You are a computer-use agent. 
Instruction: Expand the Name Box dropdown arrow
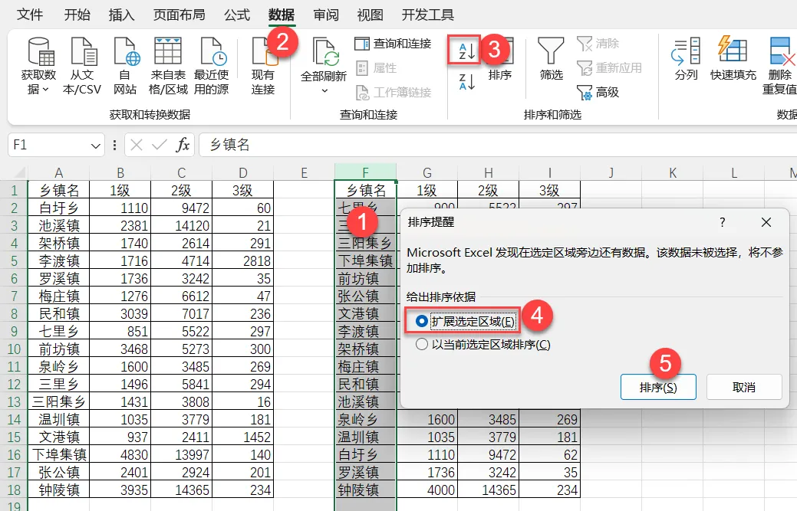95,146
